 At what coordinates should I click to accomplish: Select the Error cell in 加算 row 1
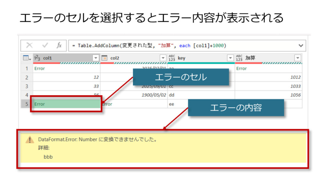[x=268, y=69]
